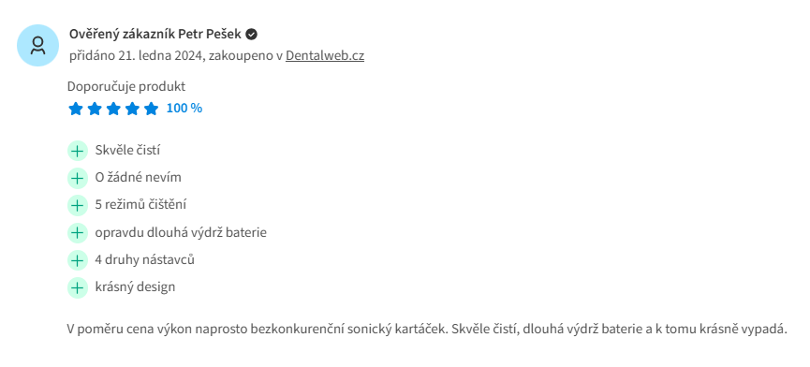Image resolution: width=810 pixels, height=367 pixels.
Task: Click reviewer name Ověřený zákazník Petr Pešek
Action: 155,35
